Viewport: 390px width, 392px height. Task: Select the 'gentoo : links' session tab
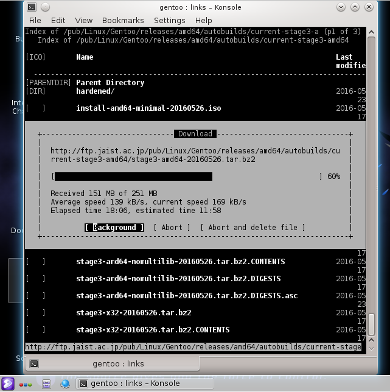click(113, 364)
